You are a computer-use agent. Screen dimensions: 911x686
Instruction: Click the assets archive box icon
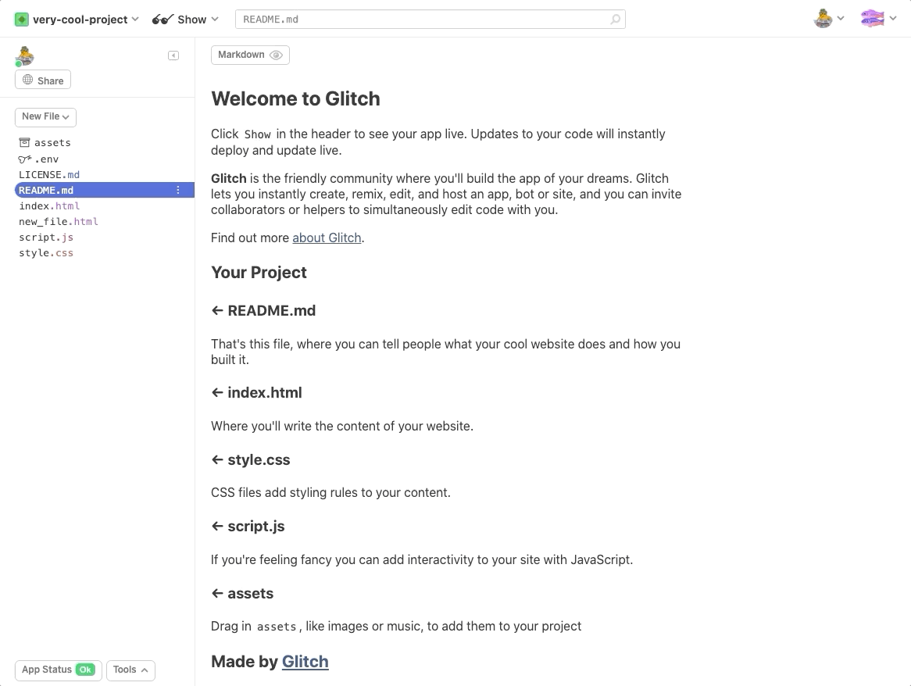pyautogui.click(x=24, y=143)
